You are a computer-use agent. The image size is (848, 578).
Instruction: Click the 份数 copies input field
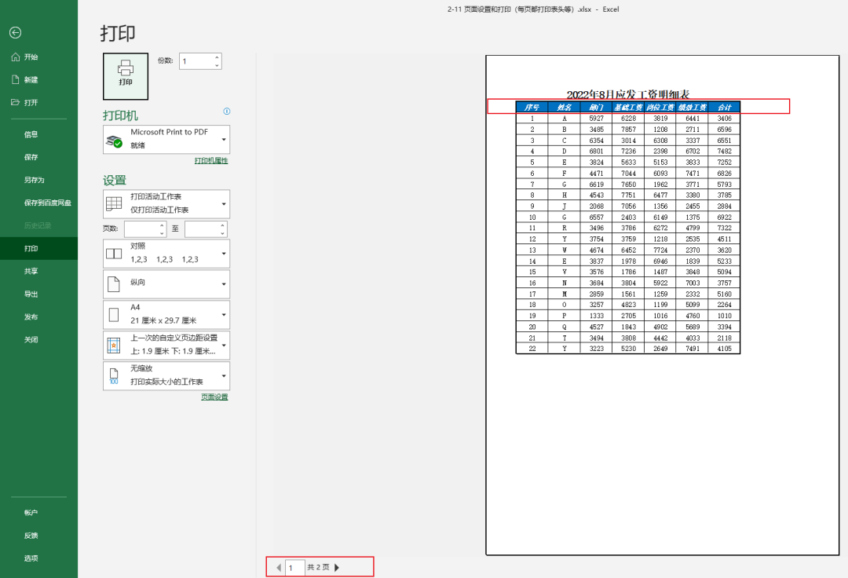[196, 61]
